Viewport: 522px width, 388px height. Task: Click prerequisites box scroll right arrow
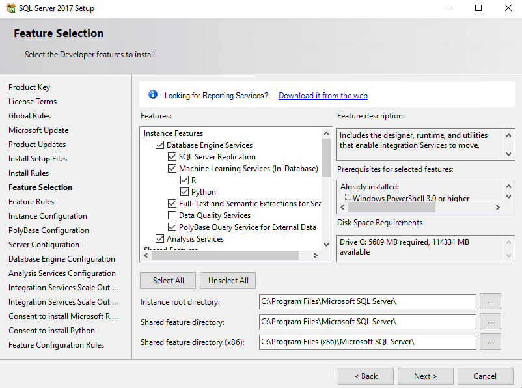click(x=498, y=207)
